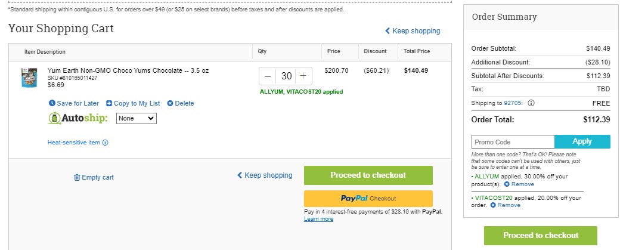The image size is (620, 250).
Task: Remove the VITACOST20 promo code
Action: [x=506, y=205]
